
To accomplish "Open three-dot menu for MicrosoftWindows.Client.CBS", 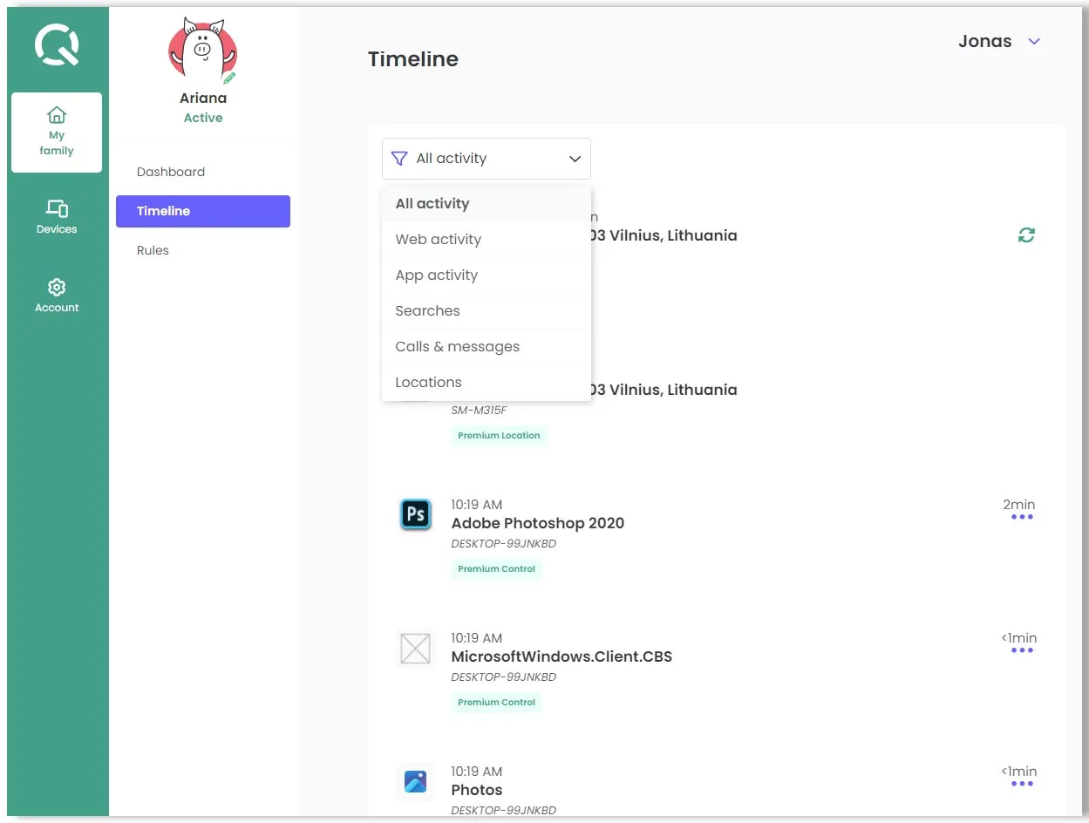I will click(1021, 650).
